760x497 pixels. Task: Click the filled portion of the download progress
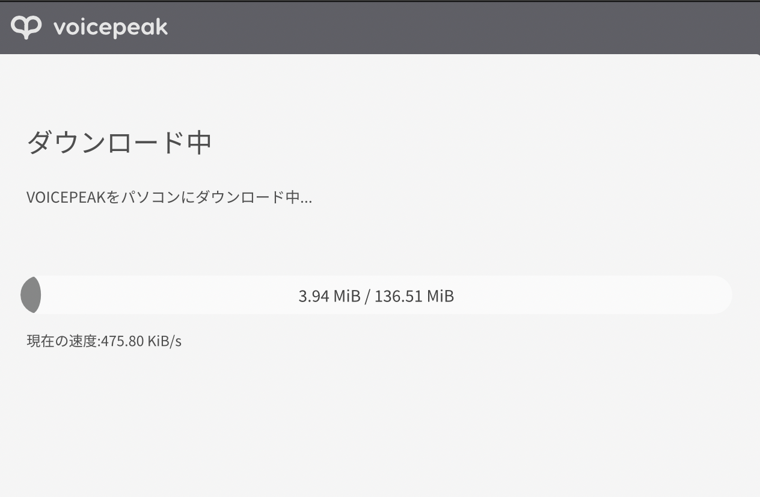pyautogui.click(x=31, y=295)
